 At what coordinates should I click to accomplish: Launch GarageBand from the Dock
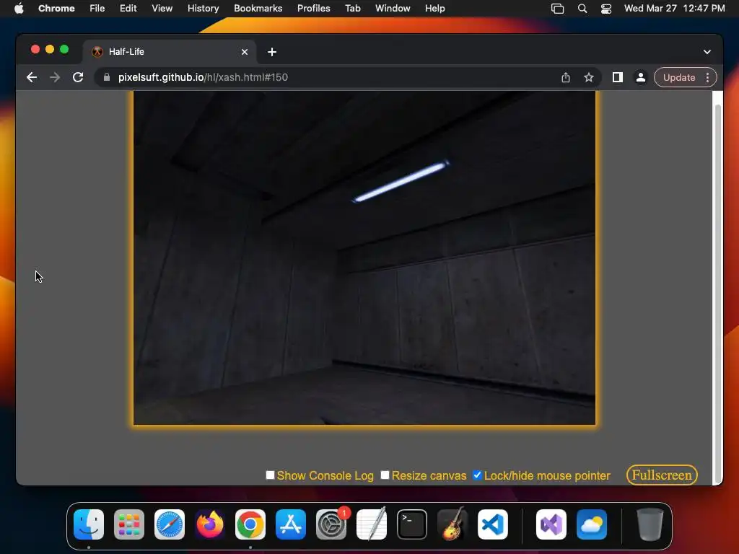coord(452,524)
